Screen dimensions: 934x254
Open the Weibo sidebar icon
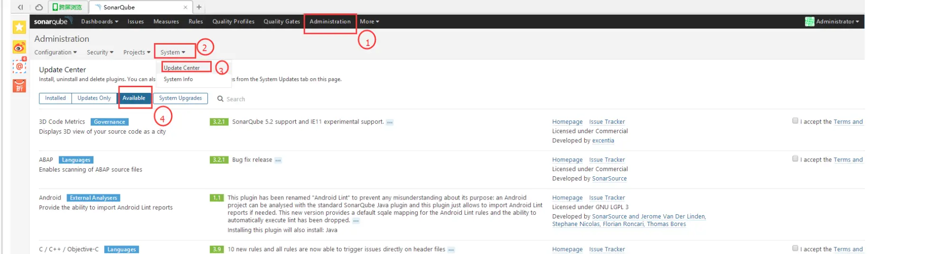tap(19, 47)
